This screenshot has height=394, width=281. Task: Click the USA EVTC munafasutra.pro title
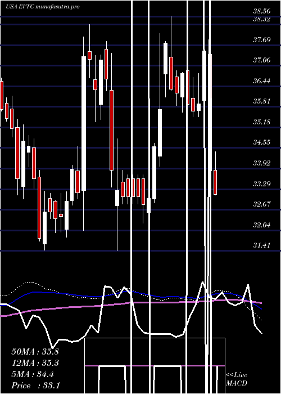pos(42,7)
